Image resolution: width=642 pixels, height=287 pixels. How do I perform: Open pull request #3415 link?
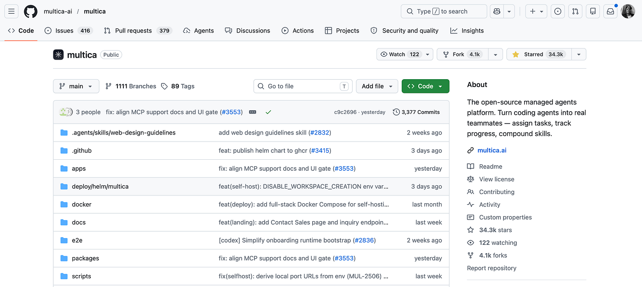point(320,151)
